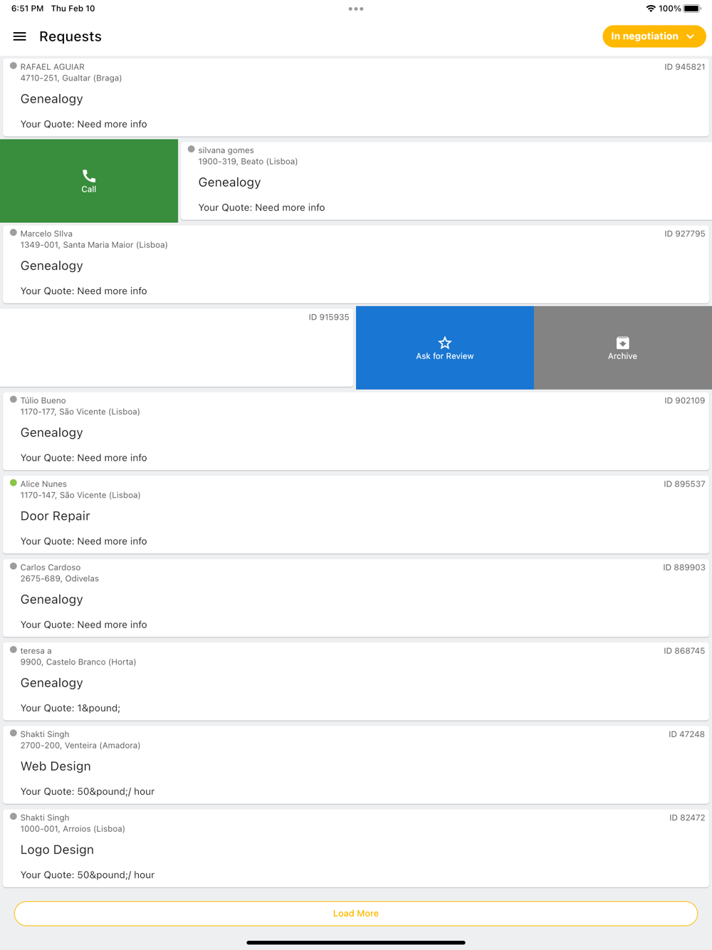Open the Túlio Bueno request
Viewport: 712px width, 950px height.
tap(356, 431)
